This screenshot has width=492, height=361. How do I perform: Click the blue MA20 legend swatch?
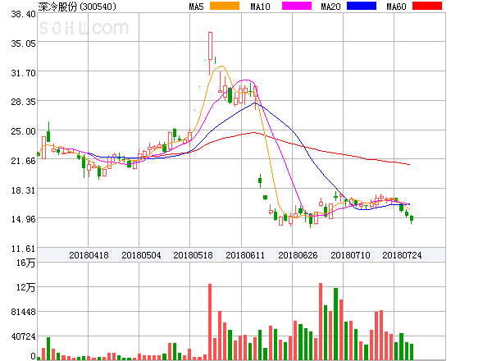362,6
